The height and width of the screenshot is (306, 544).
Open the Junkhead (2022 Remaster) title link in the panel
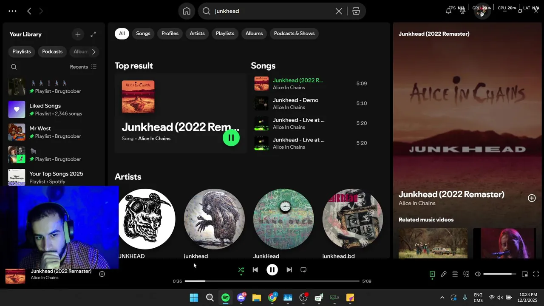[x=451, y=194]
